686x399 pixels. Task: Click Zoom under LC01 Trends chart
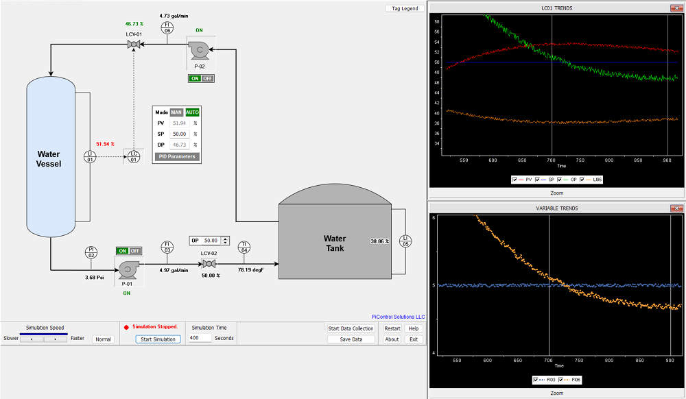tap(556, 193)
